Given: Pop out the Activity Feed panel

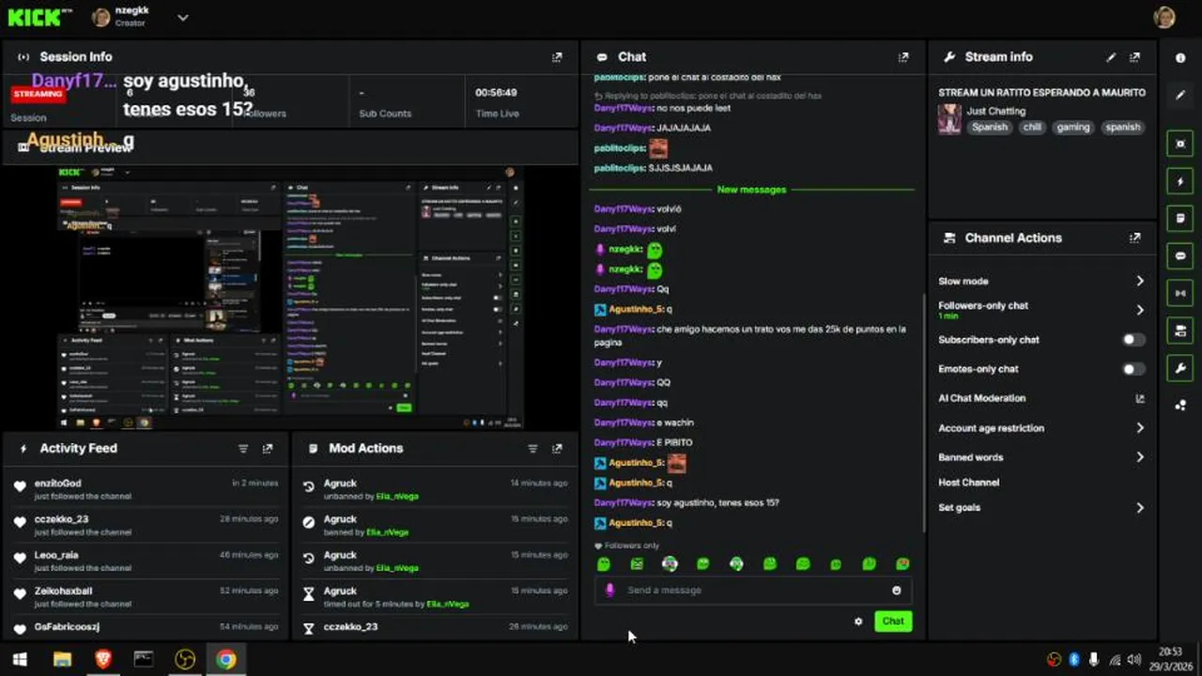Looking at the screenshot, I should [x=268, y=449].
